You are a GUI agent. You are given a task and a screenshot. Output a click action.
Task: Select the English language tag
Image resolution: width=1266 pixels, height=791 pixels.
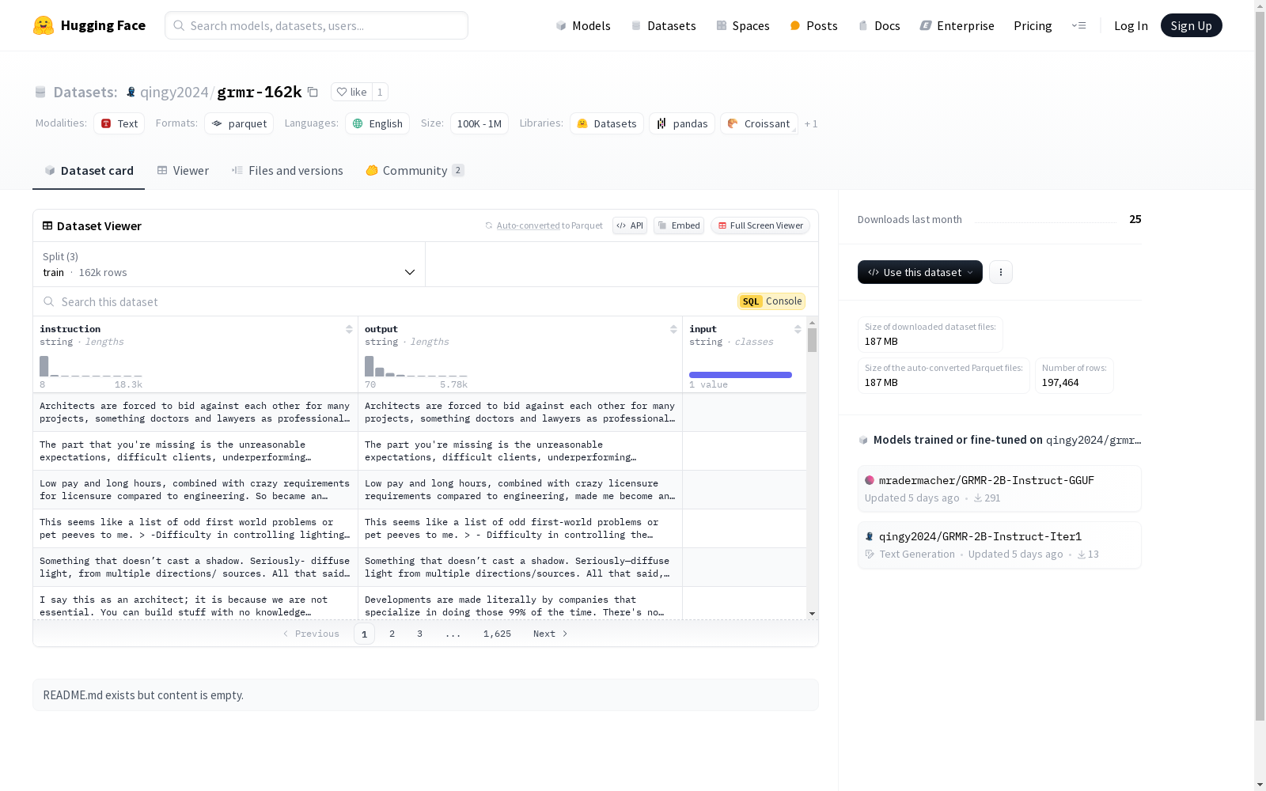[377, 123]
